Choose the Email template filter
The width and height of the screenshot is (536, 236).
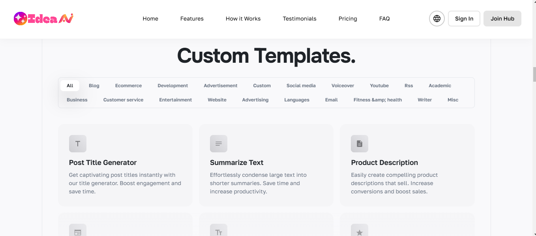(x=332, y=100)
